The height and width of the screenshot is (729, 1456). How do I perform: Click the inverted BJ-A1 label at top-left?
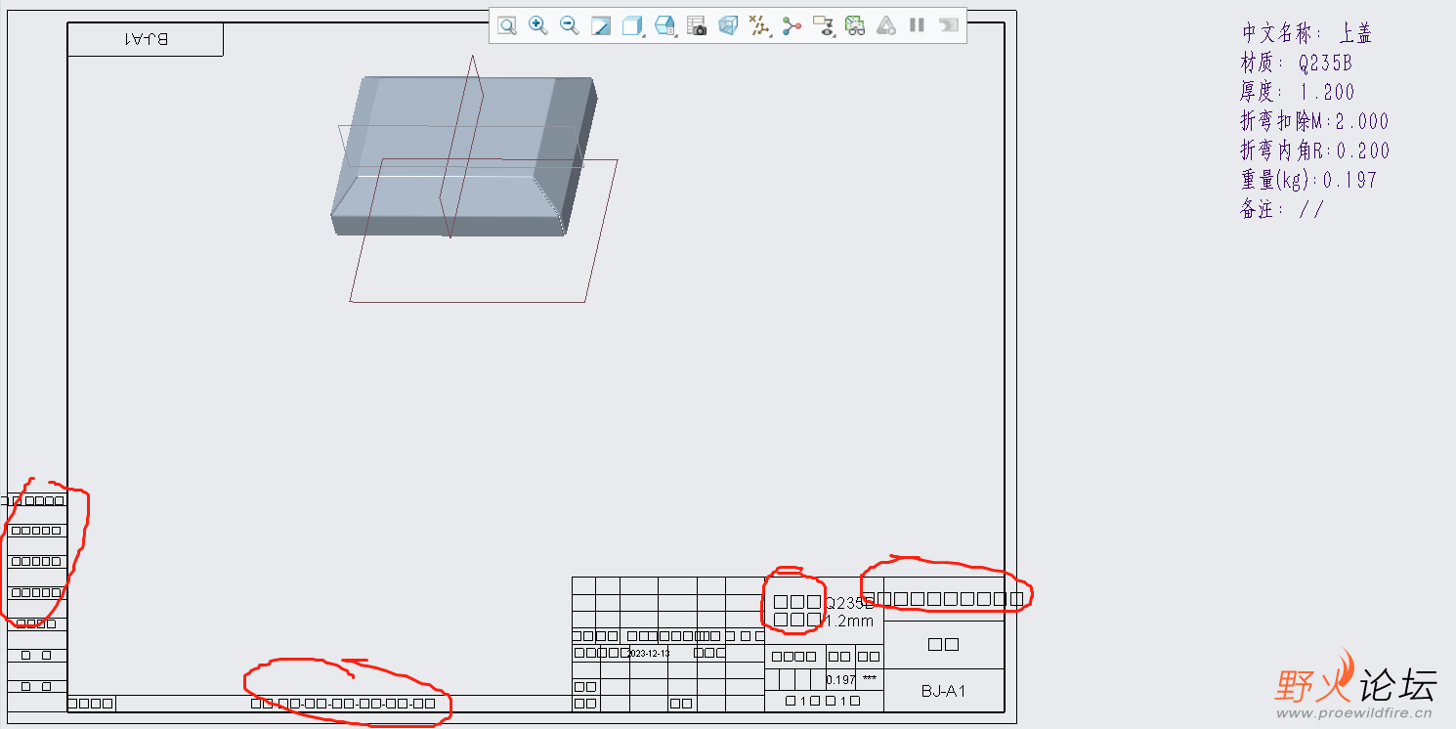(x=146, y=39)
